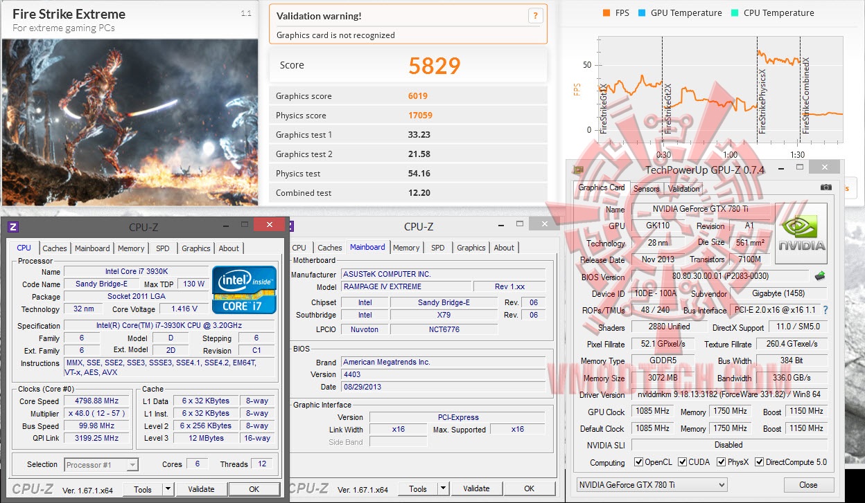Click the Intel Core i7 logo badge
865x503 pixels.
(244, 289)
